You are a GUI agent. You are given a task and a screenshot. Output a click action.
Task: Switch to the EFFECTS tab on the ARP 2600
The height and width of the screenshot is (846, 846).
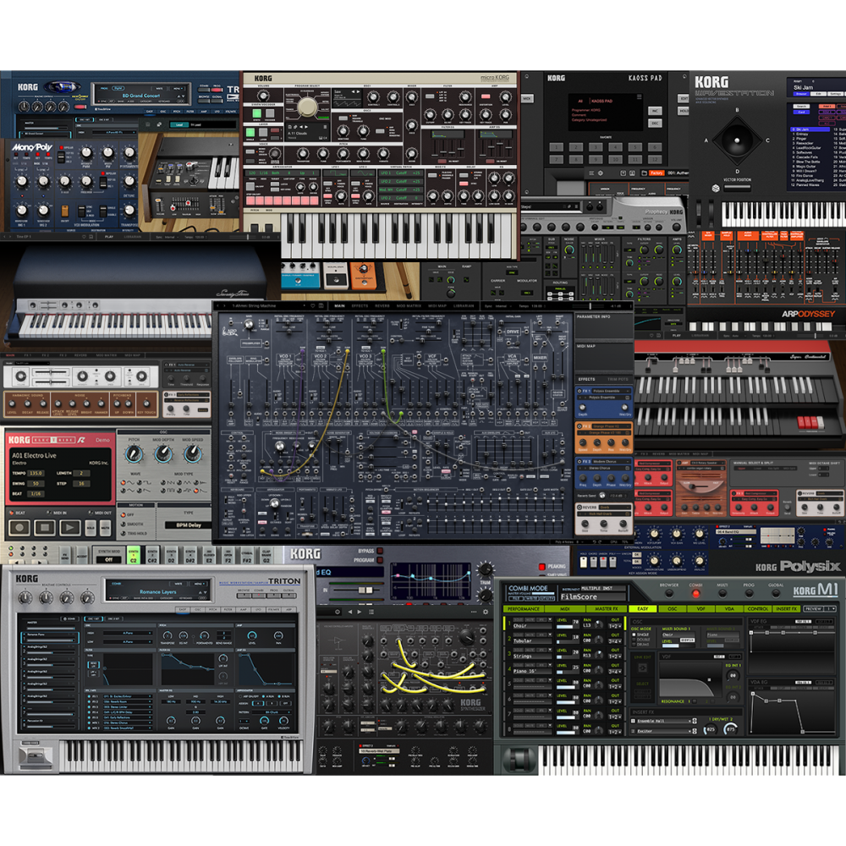[359, 305]
